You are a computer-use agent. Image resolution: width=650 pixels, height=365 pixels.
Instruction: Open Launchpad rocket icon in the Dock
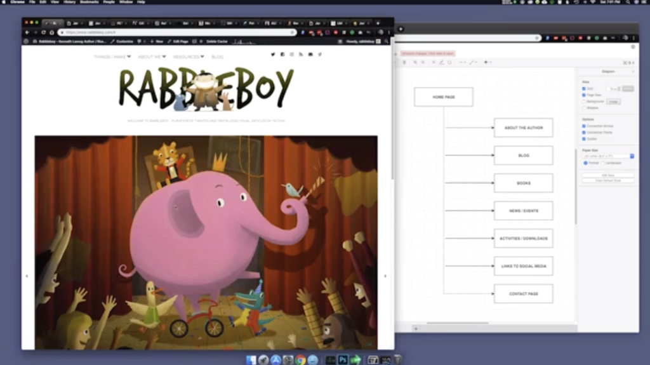(x=263, y=360)
